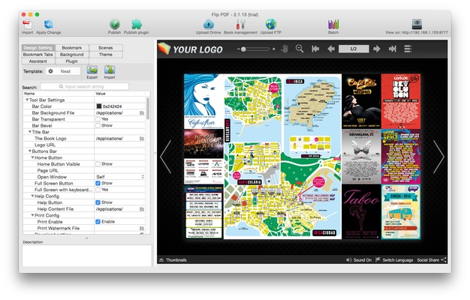Toggle Sound On in viewer footer
The image size is (470, 300).
pyautogui.click(x=359, y=260)
